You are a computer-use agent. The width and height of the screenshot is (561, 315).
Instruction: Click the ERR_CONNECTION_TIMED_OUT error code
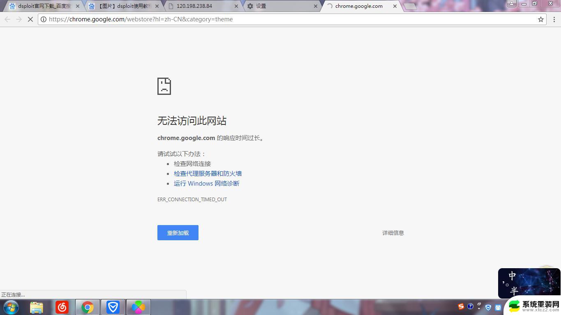click(192, 200)
